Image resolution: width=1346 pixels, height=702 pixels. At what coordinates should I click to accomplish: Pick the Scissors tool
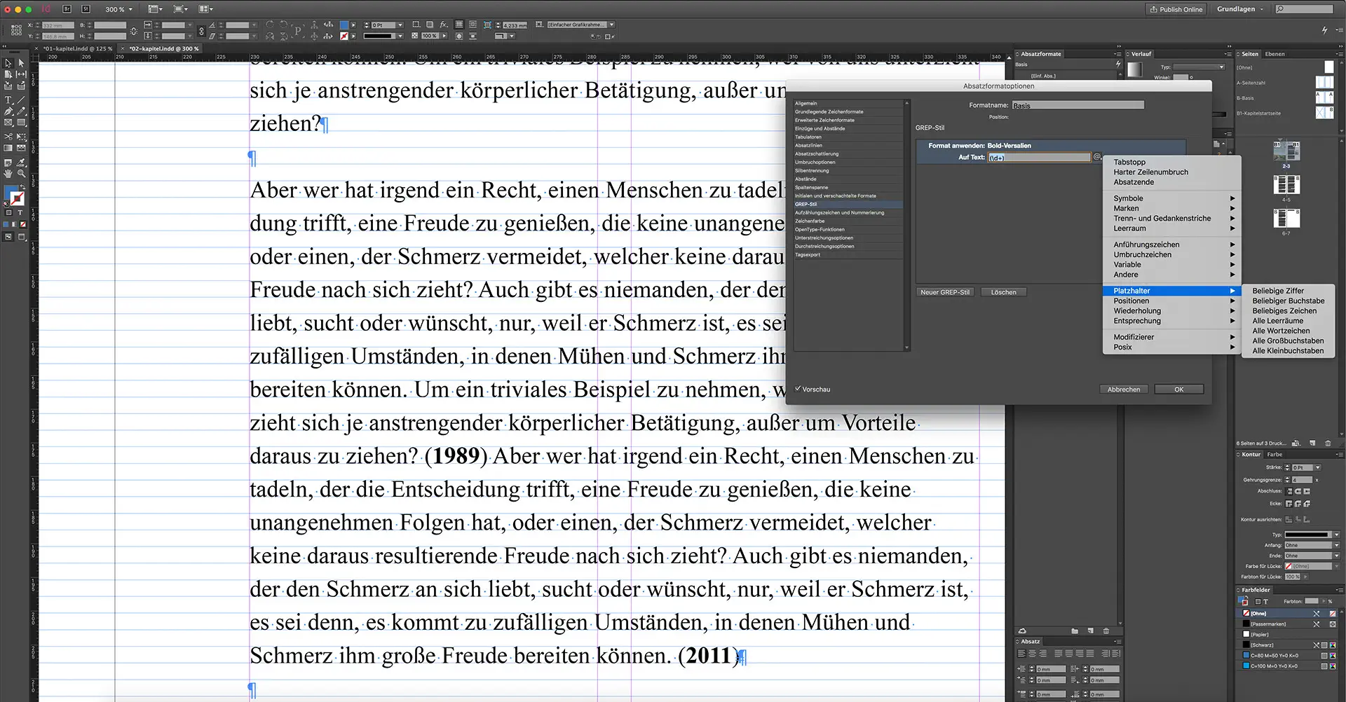8,136
